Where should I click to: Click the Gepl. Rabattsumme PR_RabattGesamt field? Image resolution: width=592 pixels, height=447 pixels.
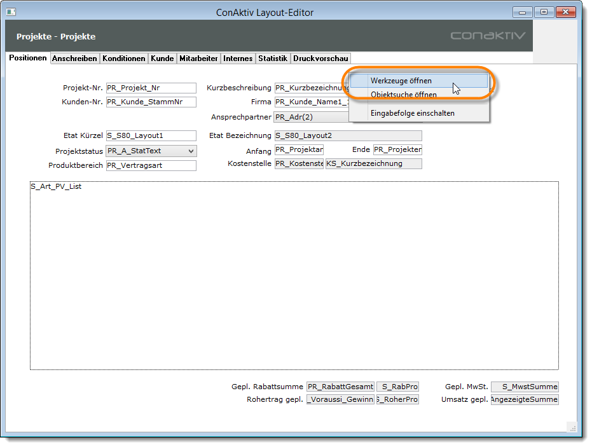pyautogui.click(x=340, y=387)
